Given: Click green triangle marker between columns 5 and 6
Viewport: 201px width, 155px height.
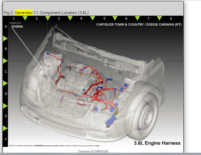Looking at the screenshot, I should pyautogui.click(x=115, y=18).
